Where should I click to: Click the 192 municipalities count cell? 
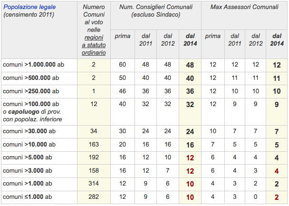click(94, 157)
